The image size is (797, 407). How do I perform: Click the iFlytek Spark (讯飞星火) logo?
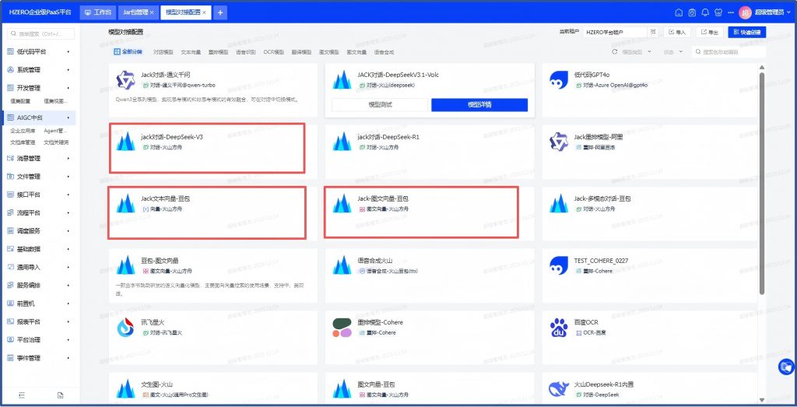point(126,327)
